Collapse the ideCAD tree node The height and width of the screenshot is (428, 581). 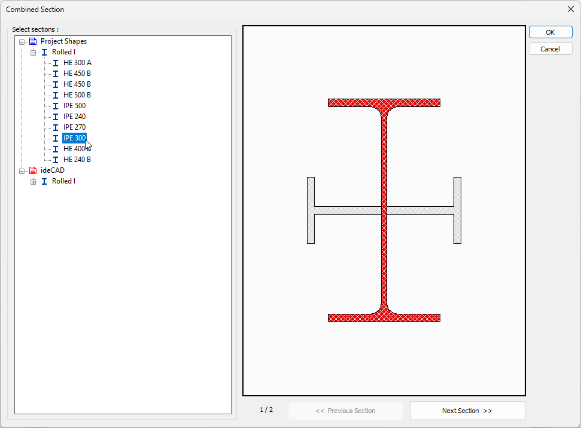pos(22,171)
